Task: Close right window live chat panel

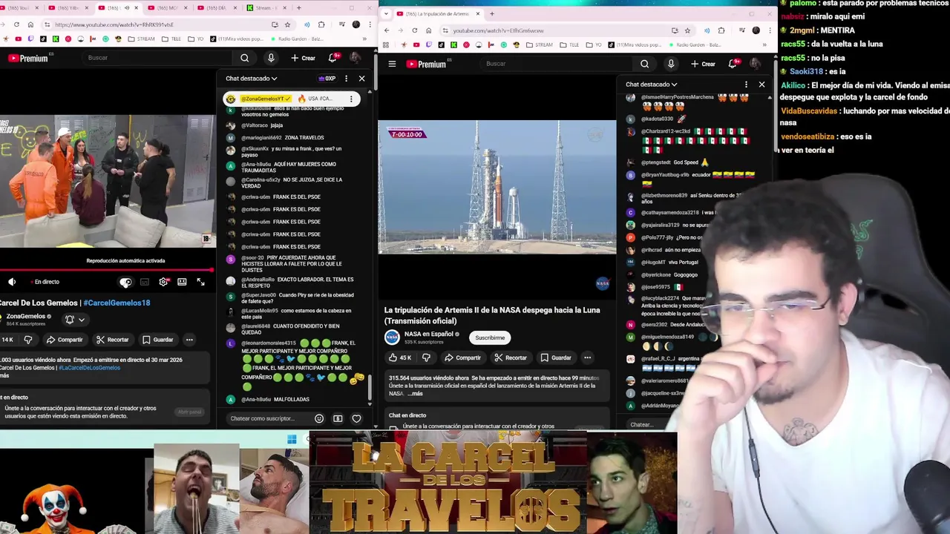Action: pyautogui.click(x=761, y=85)
